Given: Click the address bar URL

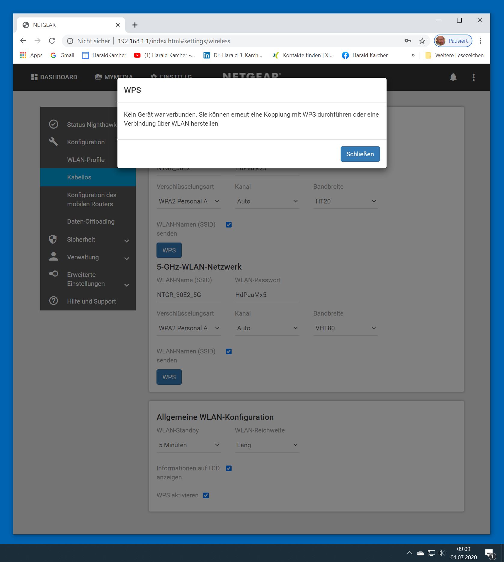Looking at the screenshot, I should click(x=174, y=41).
